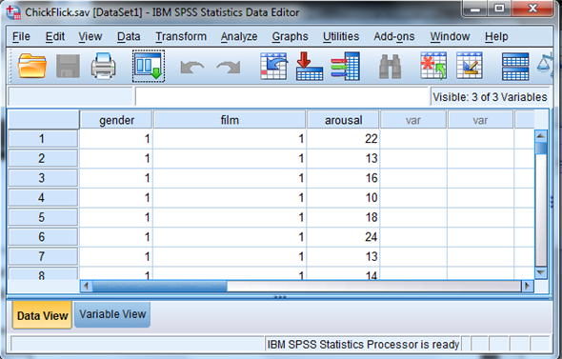This screenshot has width=562, height=359.
Task: Select row header 1
Action: tap(43, 139)
